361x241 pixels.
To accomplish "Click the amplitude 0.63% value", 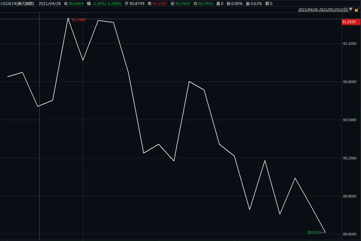I will [256, 3].
